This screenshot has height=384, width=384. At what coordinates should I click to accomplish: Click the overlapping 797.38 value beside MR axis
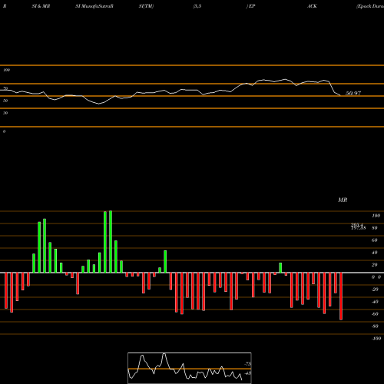(359, 227)
